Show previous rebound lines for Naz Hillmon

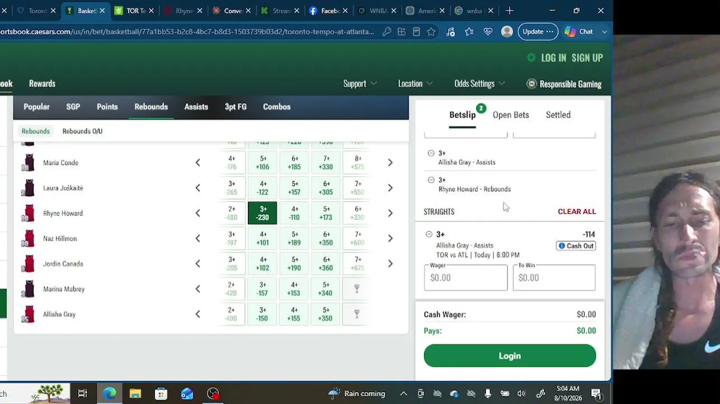[197, 238]
